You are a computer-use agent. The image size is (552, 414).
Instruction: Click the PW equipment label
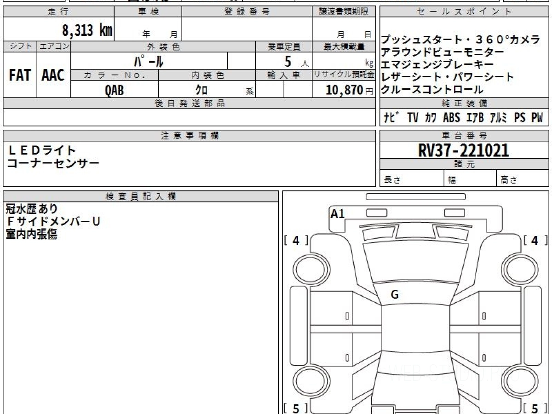click(x=537, y=118)
